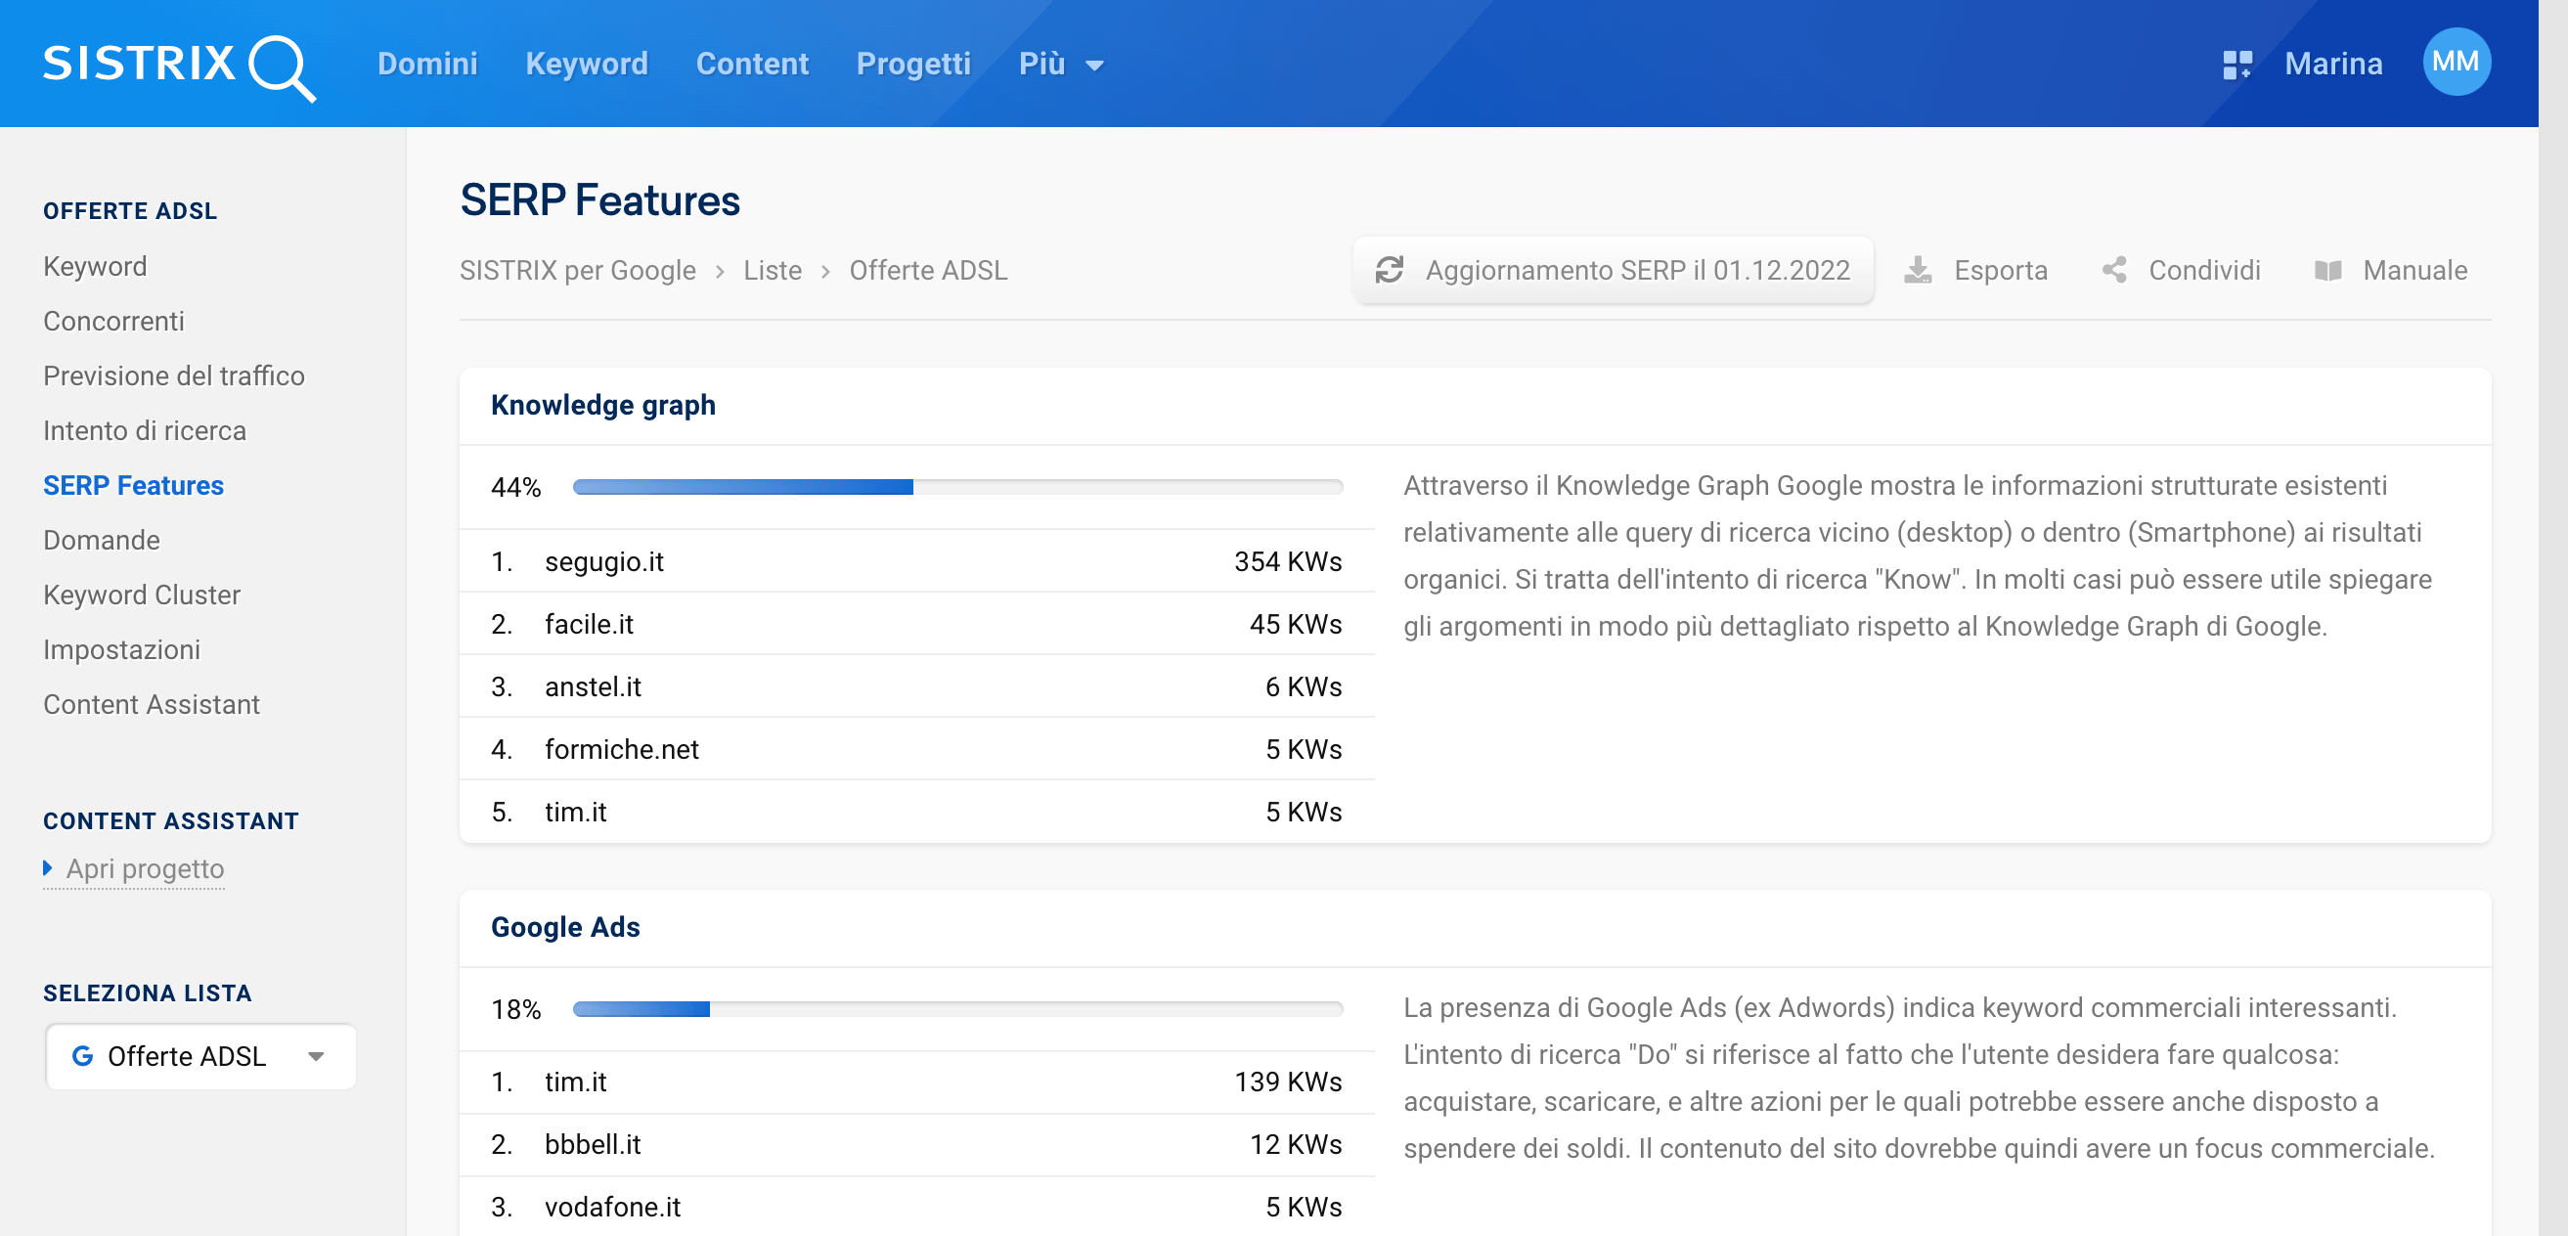Screen dimensions: 2568x1236
Task: Click the Marina user name
Action: [x=2333, y=64]
